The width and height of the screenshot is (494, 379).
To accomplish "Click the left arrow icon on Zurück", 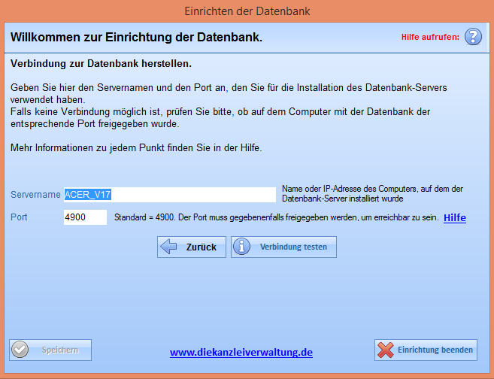I will point(168,247).
